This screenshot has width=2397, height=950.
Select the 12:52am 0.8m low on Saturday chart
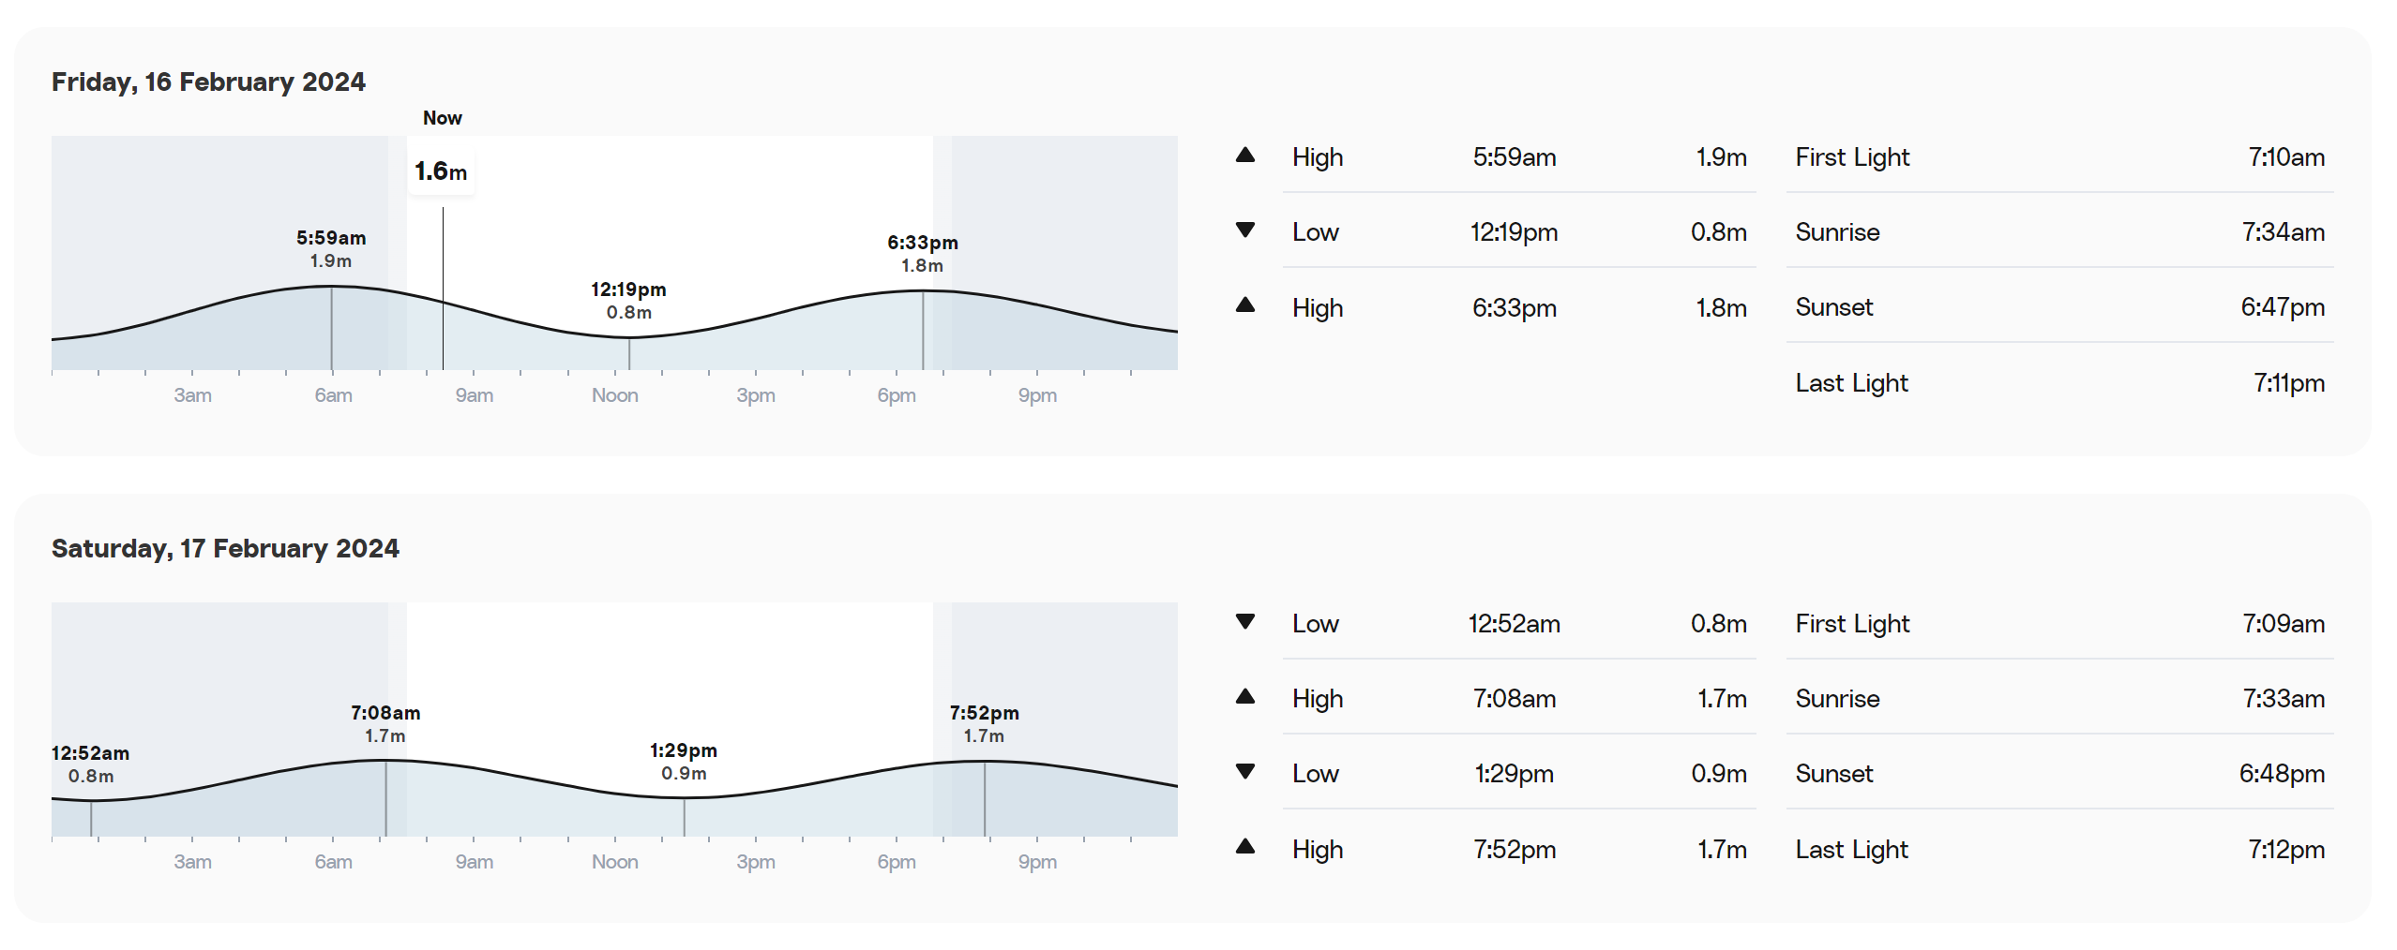click(91, 764)
